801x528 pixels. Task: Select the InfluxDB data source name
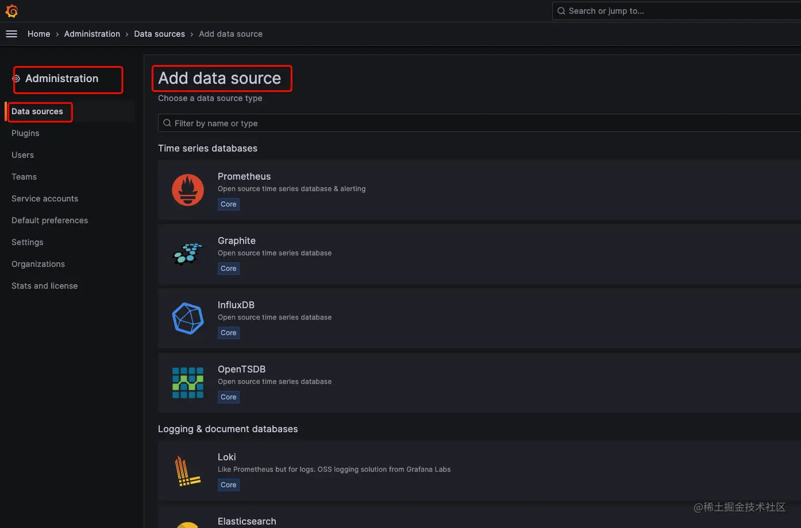pos(236,305)
